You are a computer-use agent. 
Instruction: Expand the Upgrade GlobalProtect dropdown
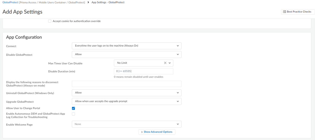click(127, 101)
